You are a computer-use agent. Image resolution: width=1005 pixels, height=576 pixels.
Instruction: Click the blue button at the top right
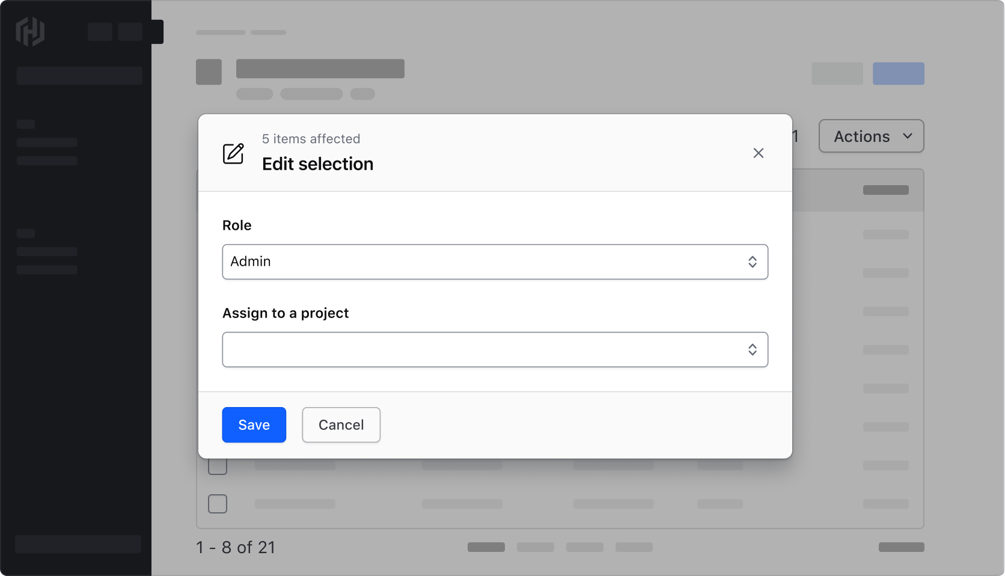coord(899,73)
